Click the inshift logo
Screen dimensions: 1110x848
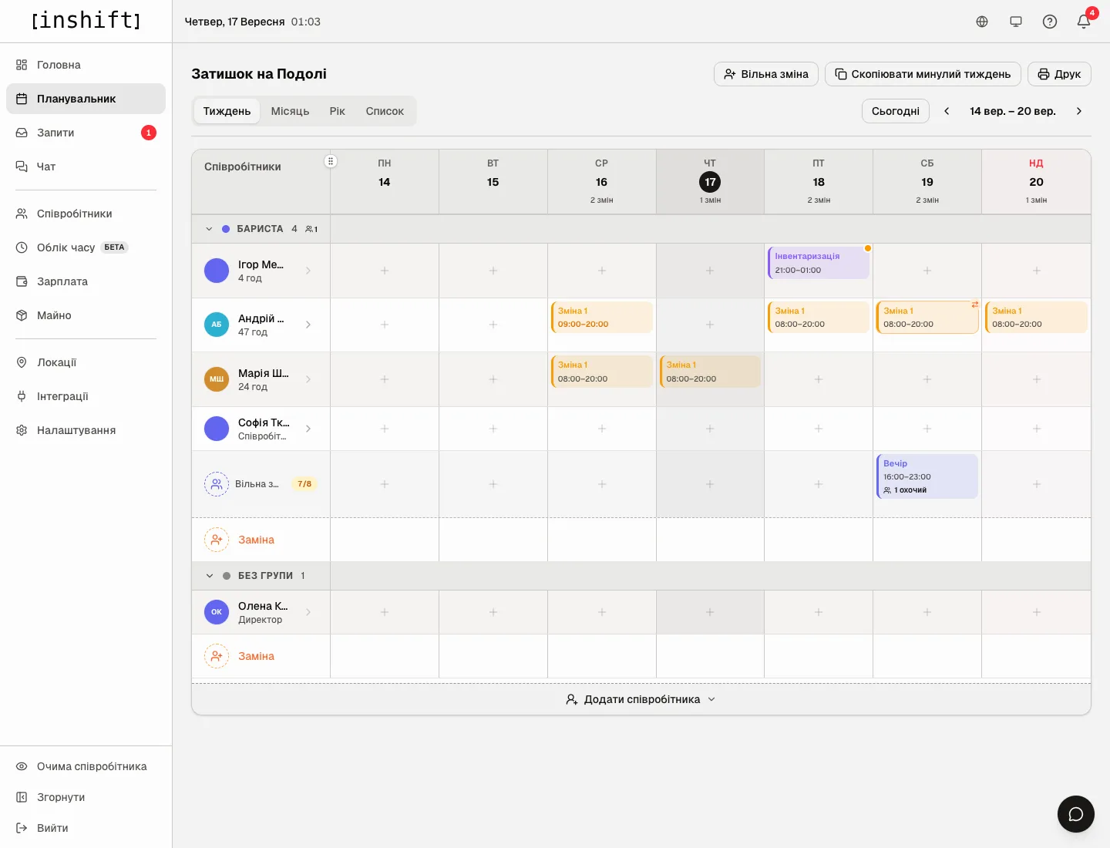click(x=86, y=20)
